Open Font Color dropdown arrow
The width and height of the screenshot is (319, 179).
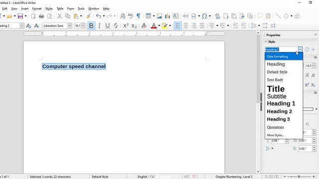point(159,26)
